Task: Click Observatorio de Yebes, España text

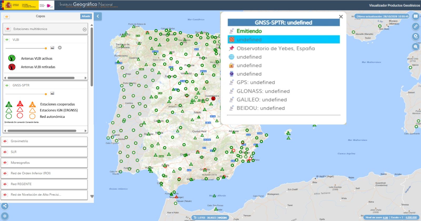Action: click(x=276, y=48)
